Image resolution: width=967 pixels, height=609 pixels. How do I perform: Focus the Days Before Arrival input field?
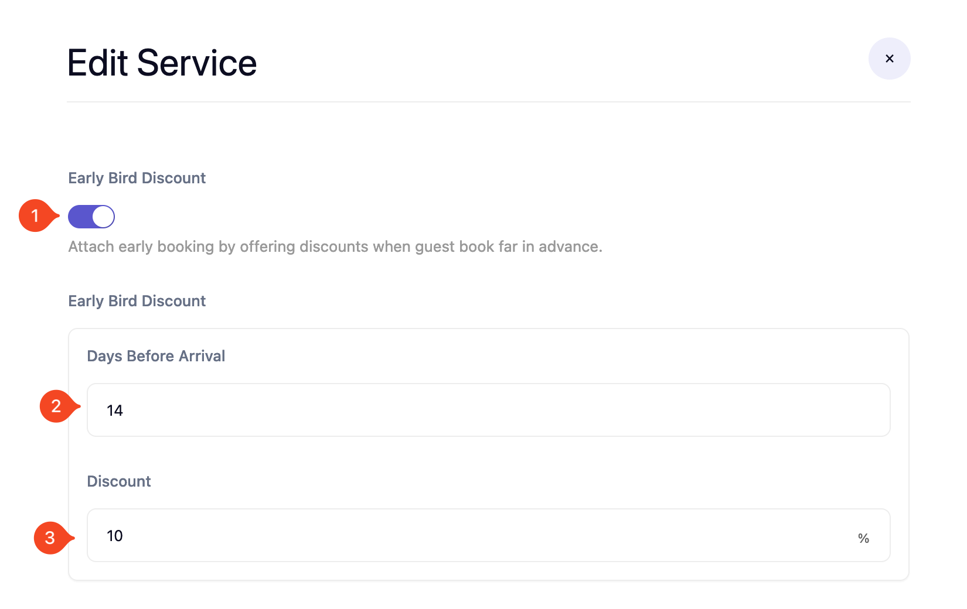pos(488,410)
